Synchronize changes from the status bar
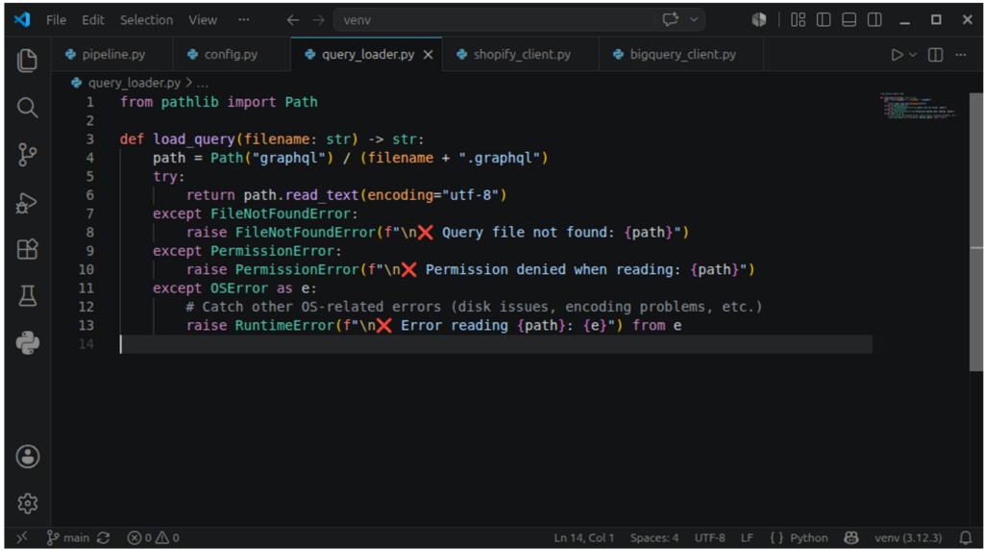 104,538
